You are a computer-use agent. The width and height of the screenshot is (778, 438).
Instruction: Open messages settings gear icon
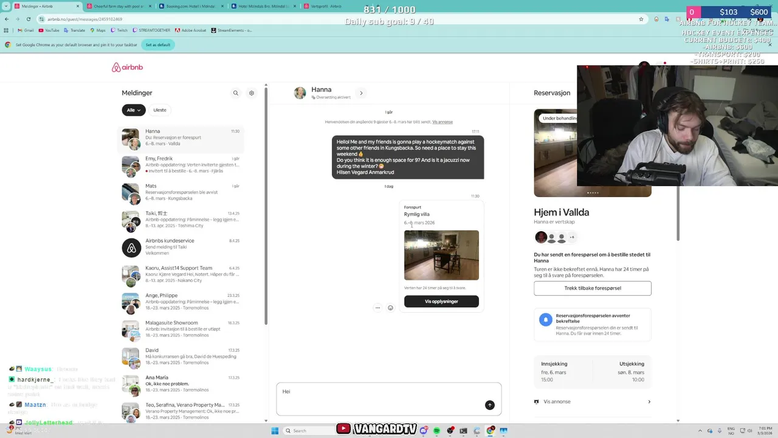(252, 93)
